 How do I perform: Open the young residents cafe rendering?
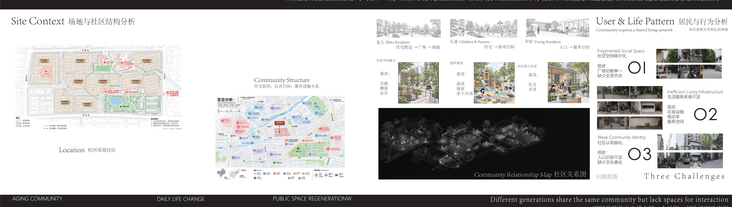pyautogui.click(x=568, y=83)
